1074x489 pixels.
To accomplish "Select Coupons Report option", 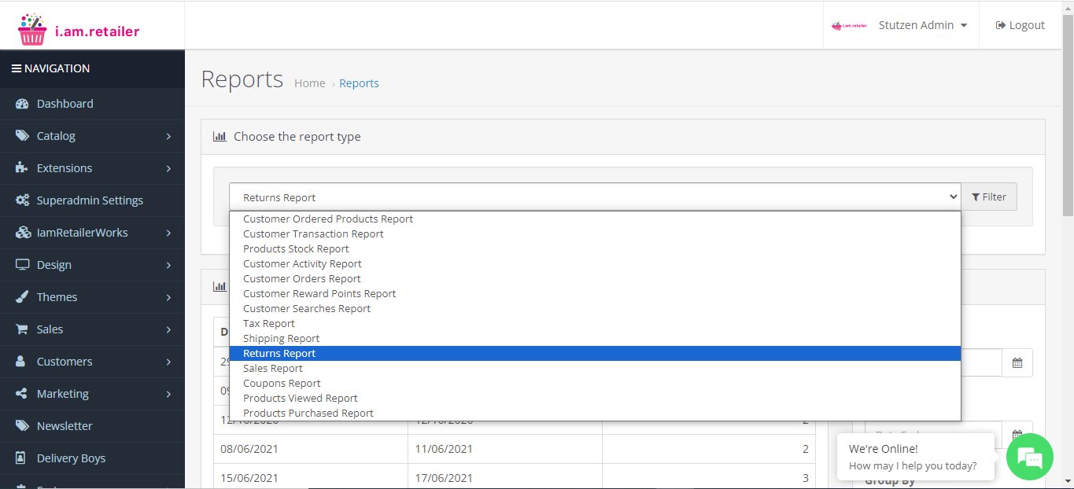I will pos(595,384).
